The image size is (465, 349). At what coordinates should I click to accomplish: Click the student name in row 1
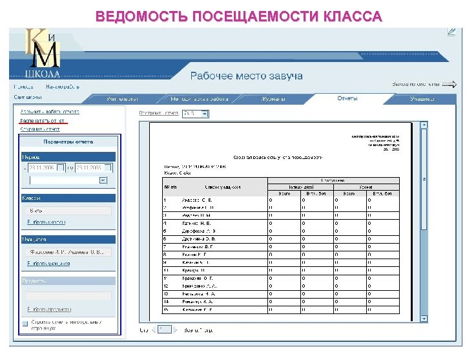click(197, 200)
